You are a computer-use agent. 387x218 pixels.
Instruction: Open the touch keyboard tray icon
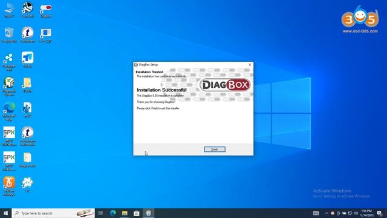[316, 213]
